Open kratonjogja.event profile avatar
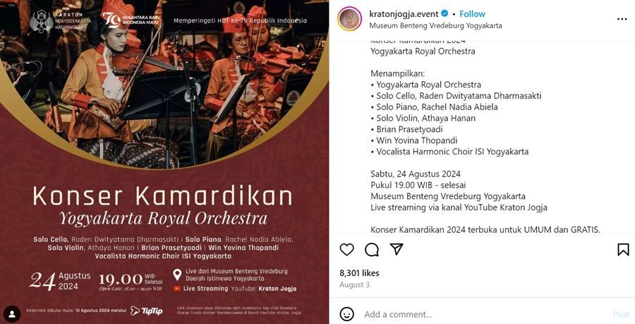Image resolution: width=635 pixels, height=324 pixels. pyautogui.click(x=350, y=19)
